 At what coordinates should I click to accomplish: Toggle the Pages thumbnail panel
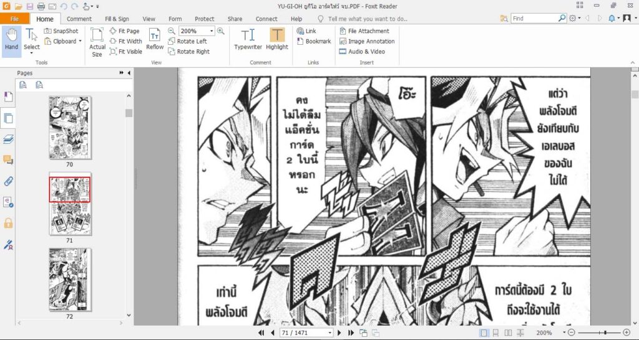tap(8, 118)
